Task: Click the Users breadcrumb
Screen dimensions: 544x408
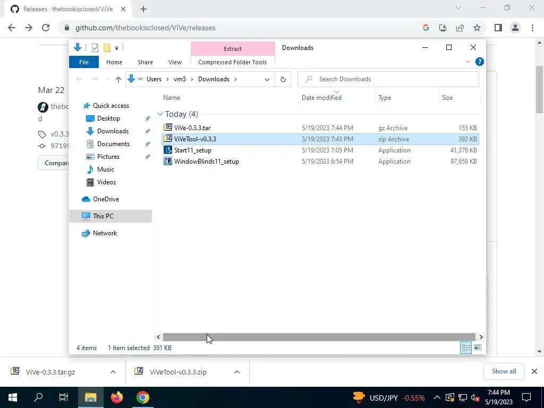Action: click(x=154, y=79)
